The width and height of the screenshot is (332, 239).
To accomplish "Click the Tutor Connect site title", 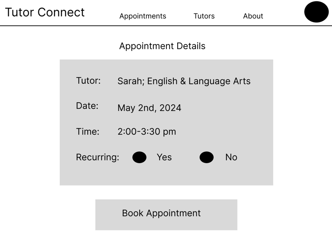I will (x=45, y=12).
